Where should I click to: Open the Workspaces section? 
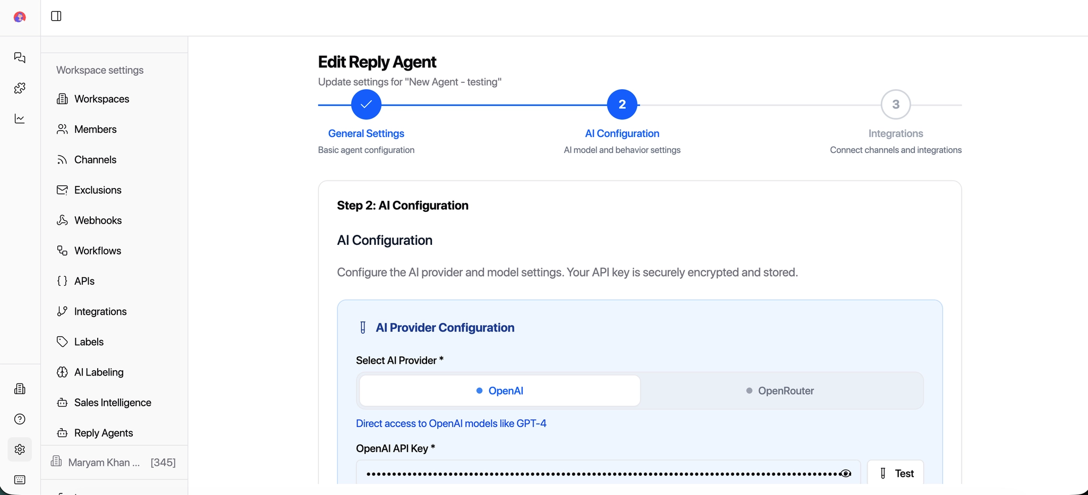click(101, 99)
